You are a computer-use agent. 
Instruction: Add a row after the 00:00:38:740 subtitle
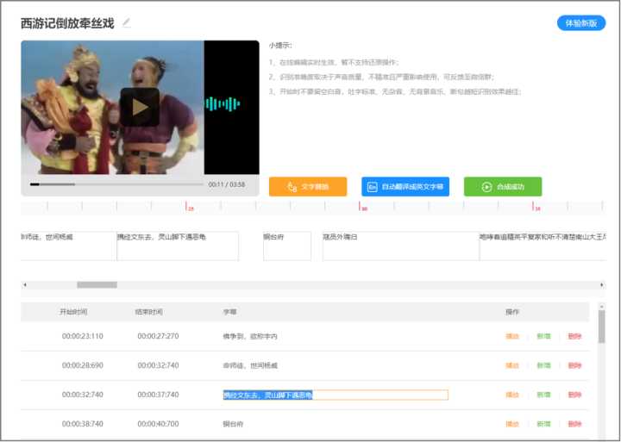pos(543,424)
